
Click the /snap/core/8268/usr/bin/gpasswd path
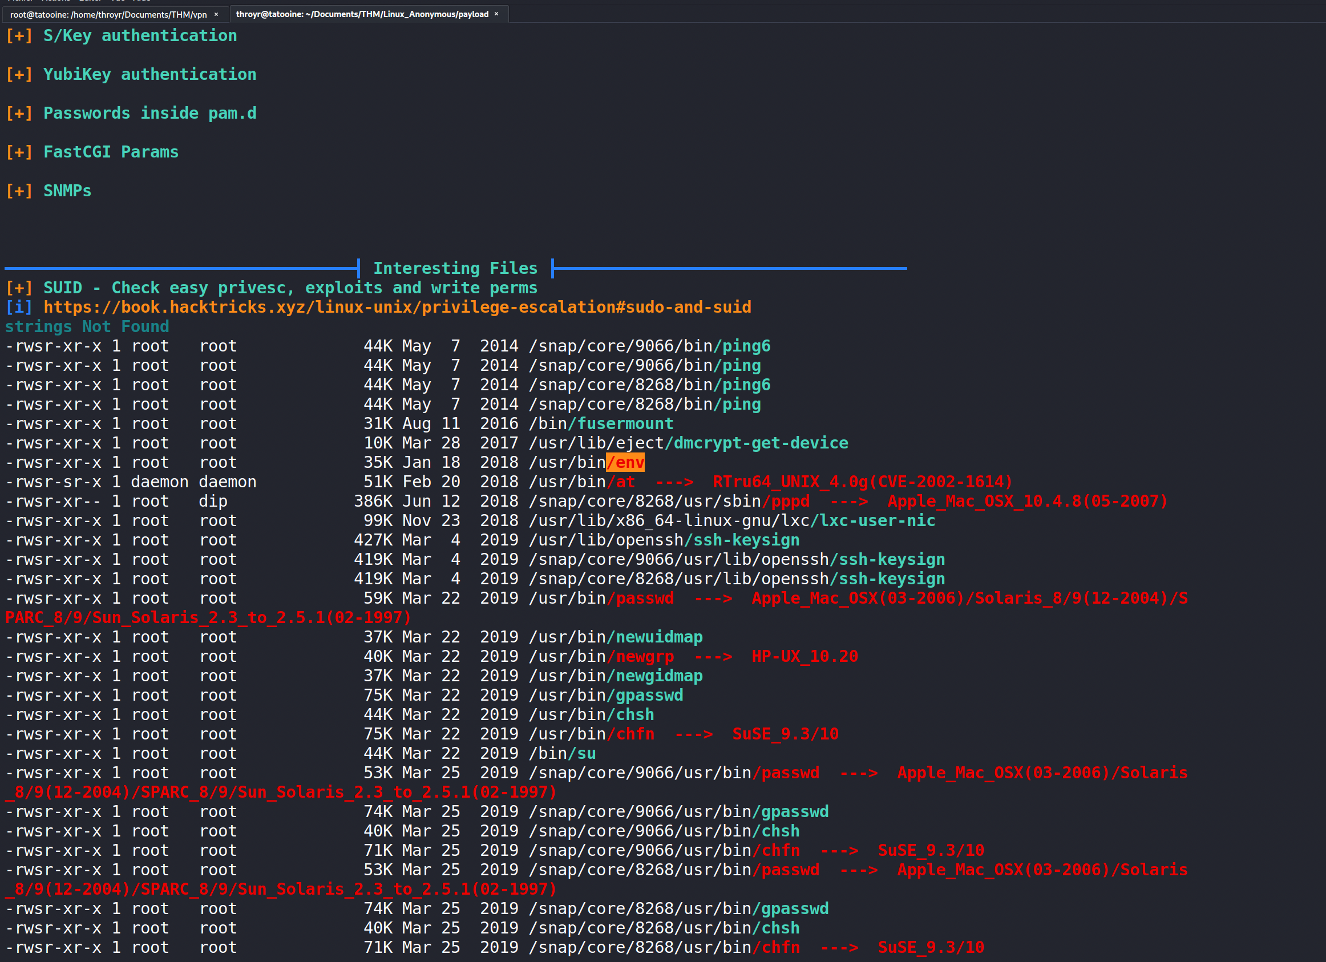pos(678,908)
